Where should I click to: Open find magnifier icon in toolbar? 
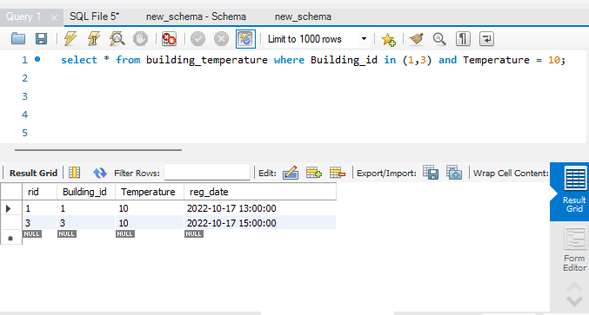coord(439,38)
